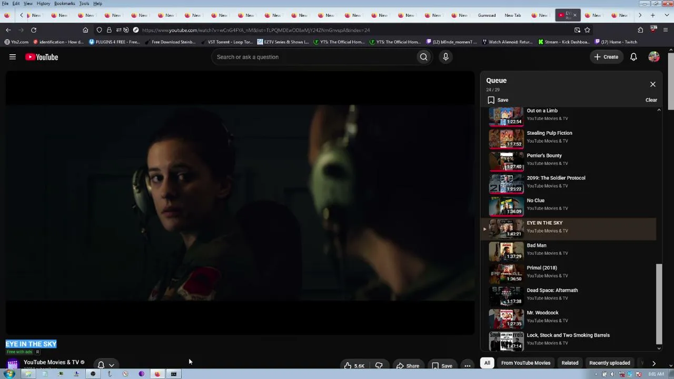Open the Windows Start button
This screenshot has width=674, height=379.
click(x=9, y=374)
